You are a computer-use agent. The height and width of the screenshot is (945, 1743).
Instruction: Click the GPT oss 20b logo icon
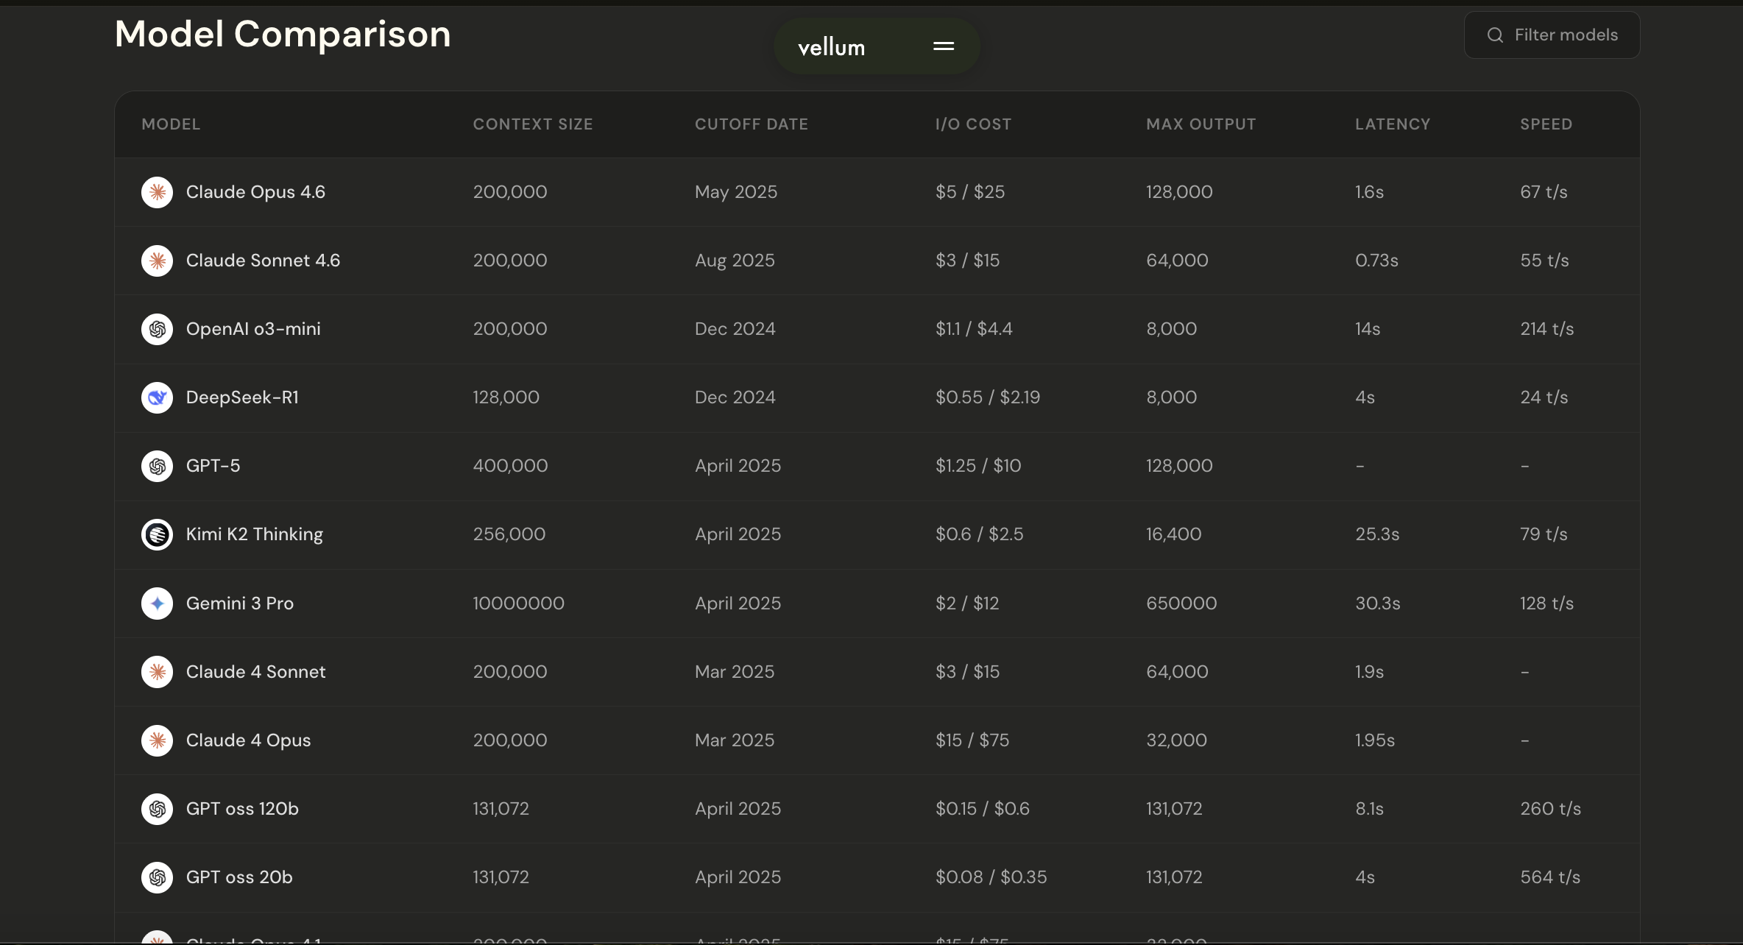(157, 877)
